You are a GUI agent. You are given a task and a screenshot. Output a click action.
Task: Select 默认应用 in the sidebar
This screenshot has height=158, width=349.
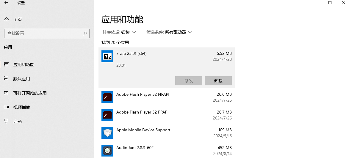(22, 79)
